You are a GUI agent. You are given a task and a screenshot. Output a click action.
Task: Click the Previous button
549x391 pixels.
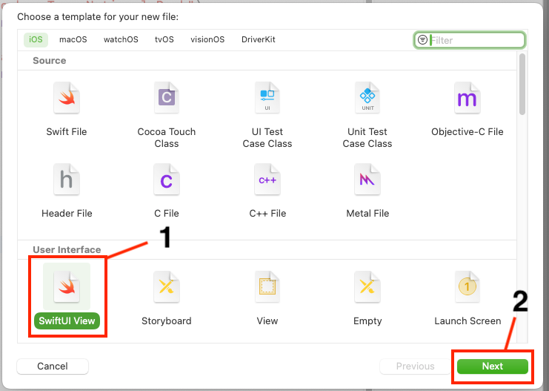click(x=415, y=366)
